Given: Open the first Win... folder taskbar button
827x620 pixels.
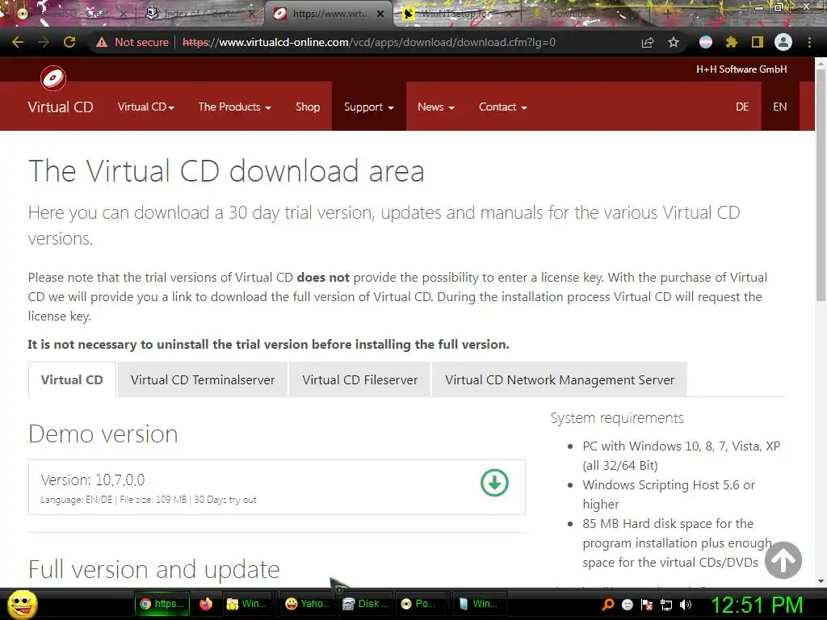Looking at the screenshot, I should tap(246, 604).
